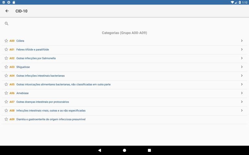Select A03 Shiguelose category
Image resolution: width=249 pixels, height=155 pixels.
coord(23,67)
